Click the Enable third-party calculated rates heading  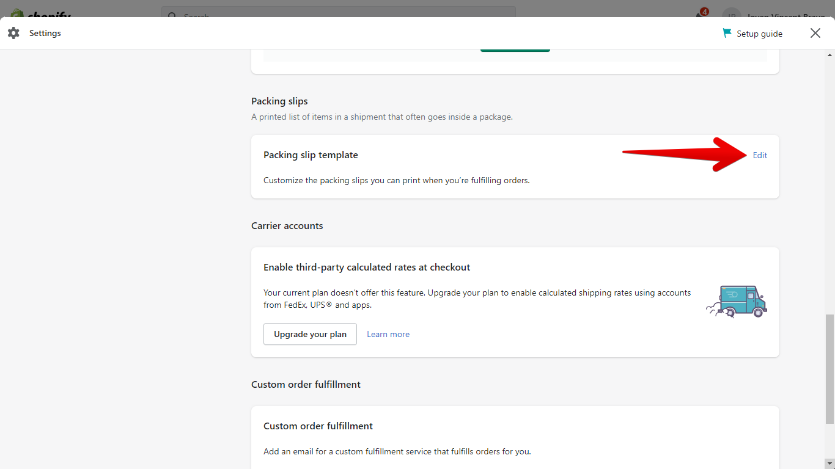click(367, 267)
